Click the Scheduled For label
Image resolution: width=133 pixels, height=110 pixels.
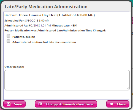click(x=15, y=20)
